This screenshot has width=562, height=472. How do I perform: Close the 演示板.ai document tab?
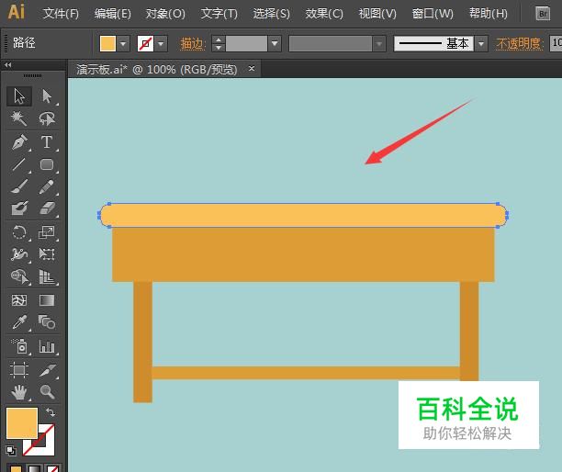tap(252, 68)
